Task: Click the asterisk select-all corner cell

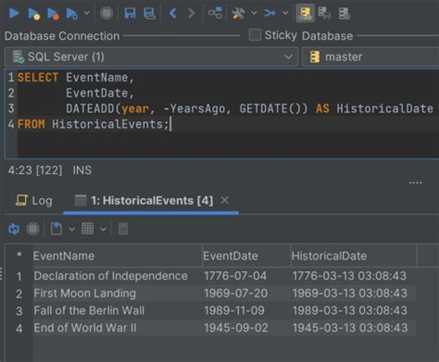Action: pyautogui.click(x=19, y=255)
